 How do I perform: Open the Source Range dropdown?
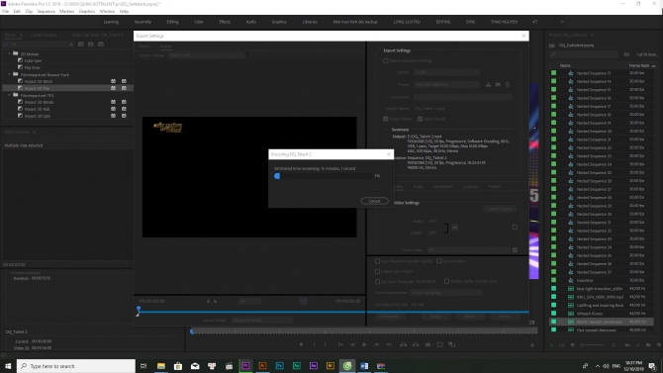coord(261,321)
